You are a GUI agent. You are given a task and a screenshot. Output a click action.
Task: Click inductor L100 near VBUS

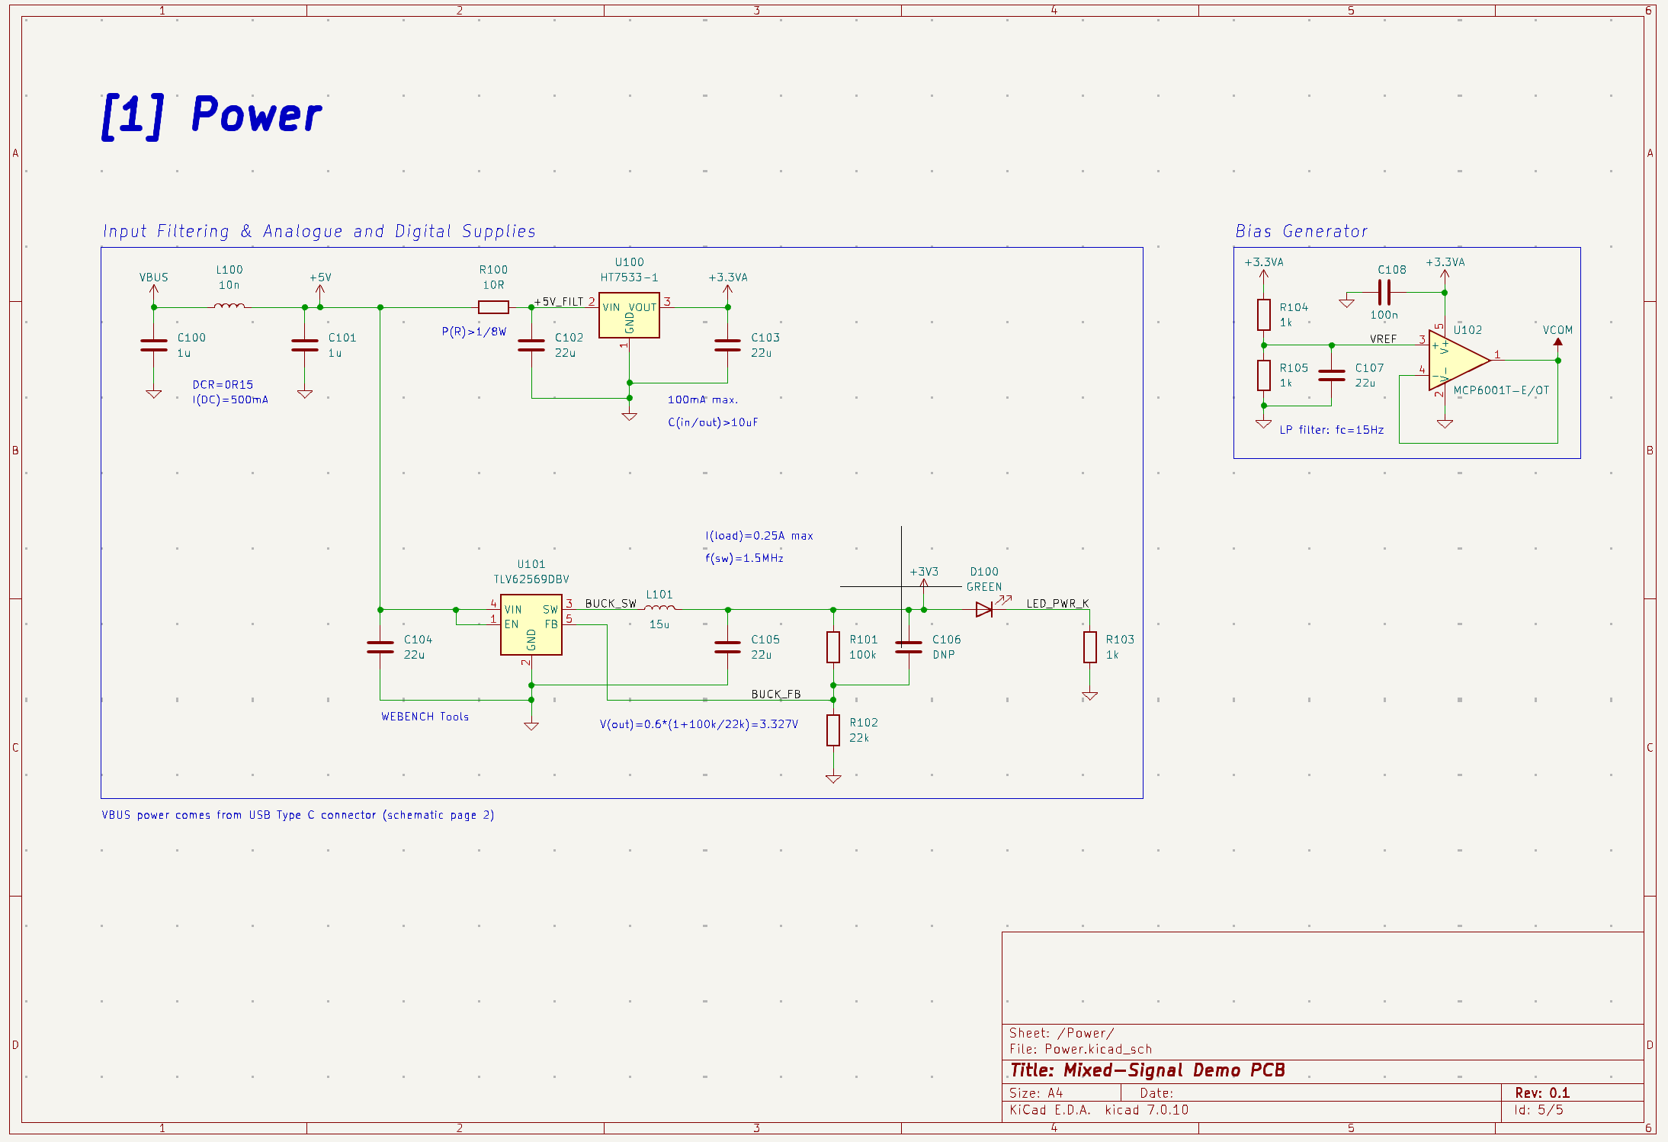click(x=228, y=306)
